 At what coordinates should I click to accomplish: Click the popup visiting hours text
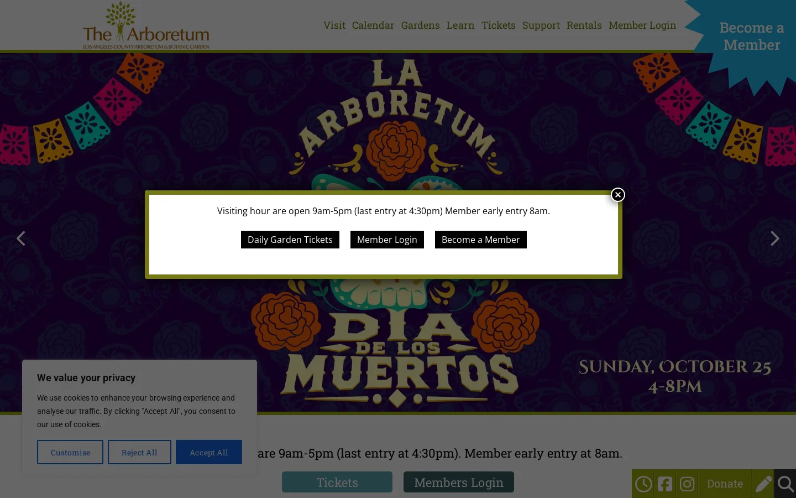click(x=384, y=211)
